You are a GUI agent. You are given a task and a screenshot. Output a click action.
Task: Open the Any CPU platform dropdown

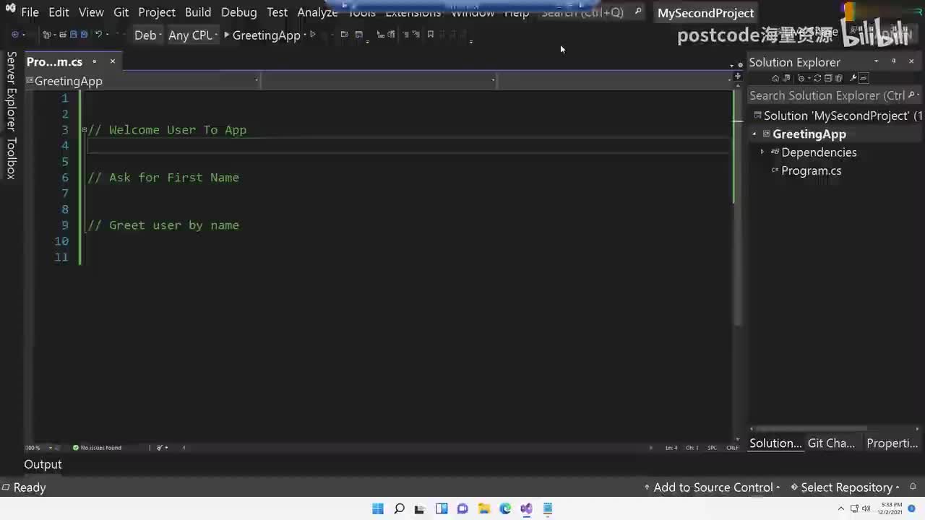pyautogui.click(x=192, y=35)
